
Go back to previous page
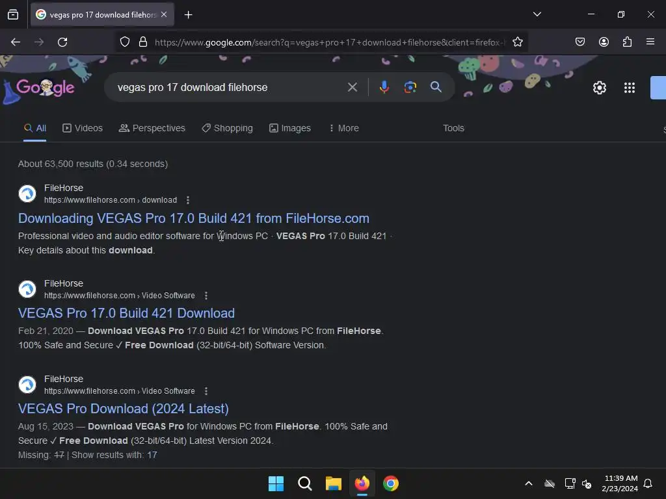pyautogui.click(x=16, y=42)
